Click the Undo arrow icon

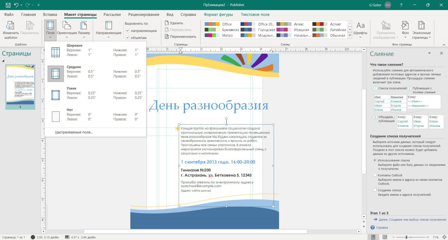16,5
